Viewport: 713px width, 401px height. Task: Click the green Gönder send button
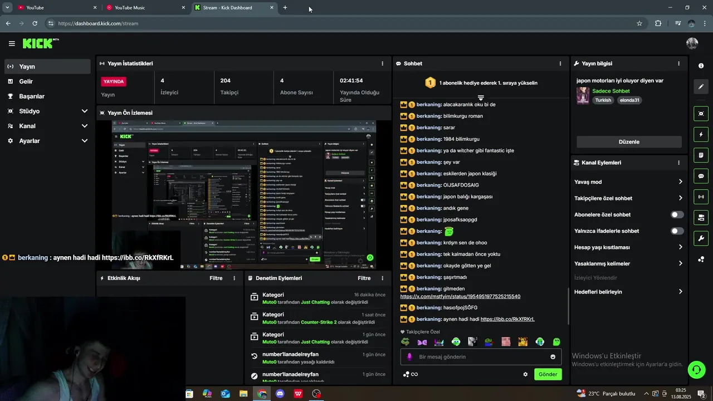pos(548,374)
